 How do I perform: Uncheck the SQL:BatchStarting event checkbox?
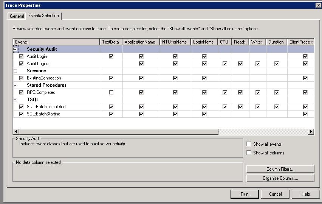click(x=21, y=114)
